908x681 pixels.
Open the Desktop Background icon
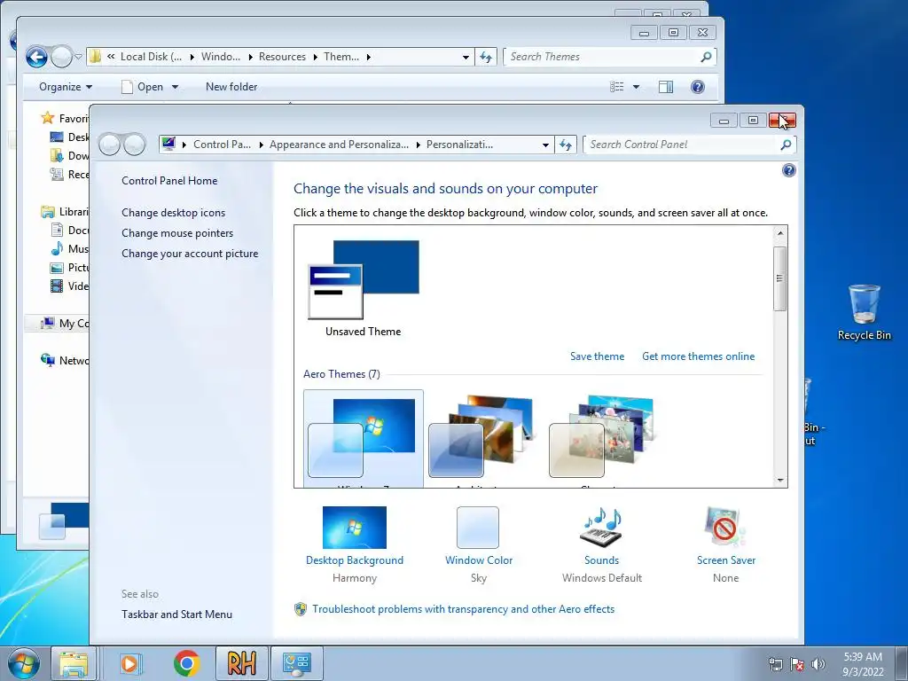355,527
